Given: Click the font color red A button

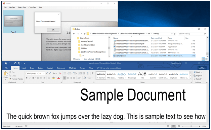Looking at the screenshot, I should [x=58, y=78].
